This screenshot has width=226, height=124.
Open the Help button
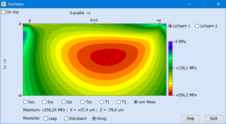(191, 118)
